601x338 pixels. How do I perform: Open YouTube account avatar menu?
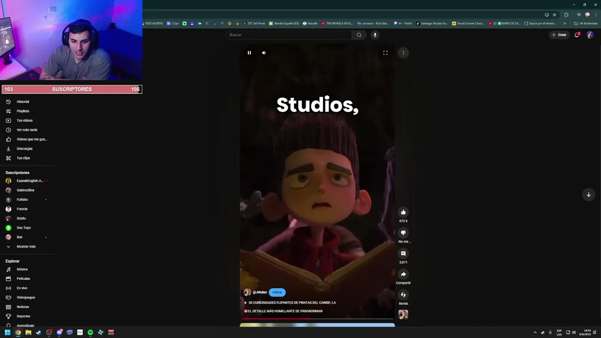[x=590, y=35]
